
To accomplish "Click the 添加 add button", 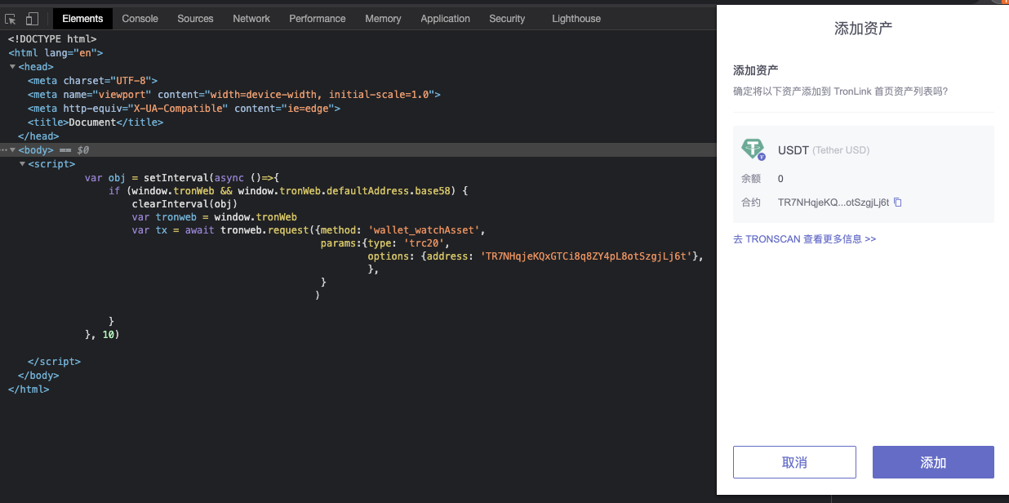I will tap(933, 462).
